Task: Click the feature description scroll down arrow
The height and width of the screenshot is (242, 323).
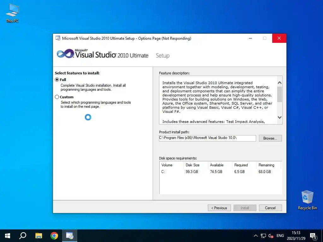Action: [279, 117]
